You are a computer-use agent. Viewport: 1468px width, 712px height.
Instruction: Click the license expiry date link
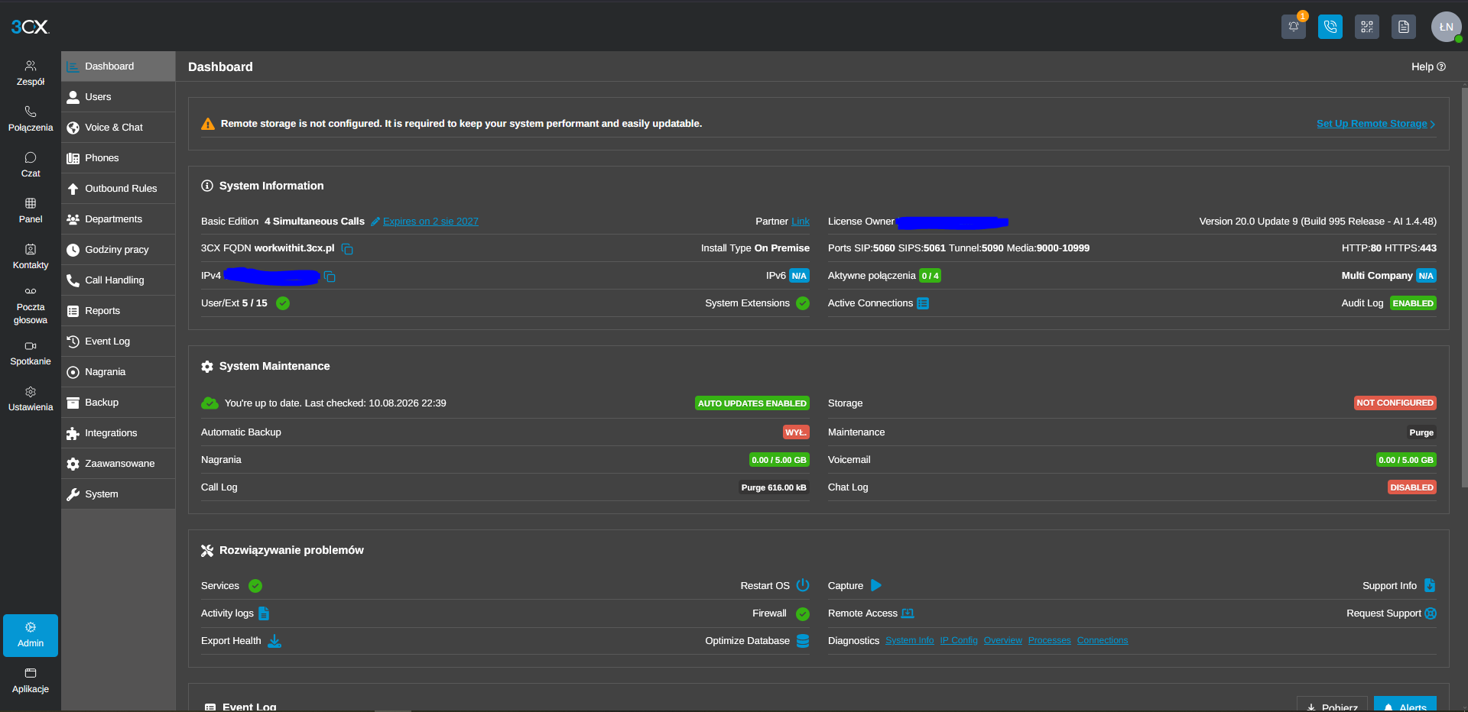pos(430,222)
